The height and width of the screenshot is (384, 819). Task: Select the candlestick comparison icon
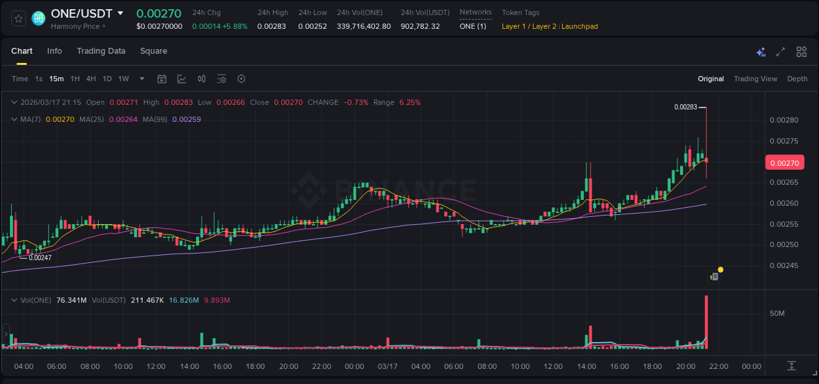tap(201, 79)
